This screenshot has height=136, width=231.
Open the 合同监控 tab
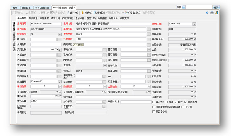click(x=102, y=18)
